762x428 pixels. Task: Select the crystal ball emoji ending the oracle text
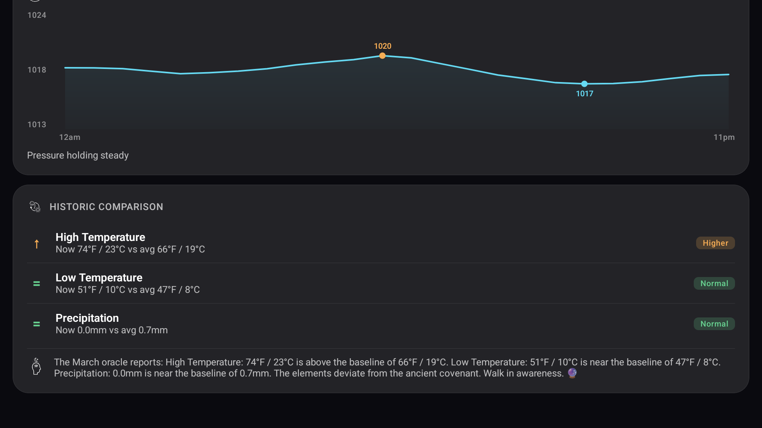point(572,373)
